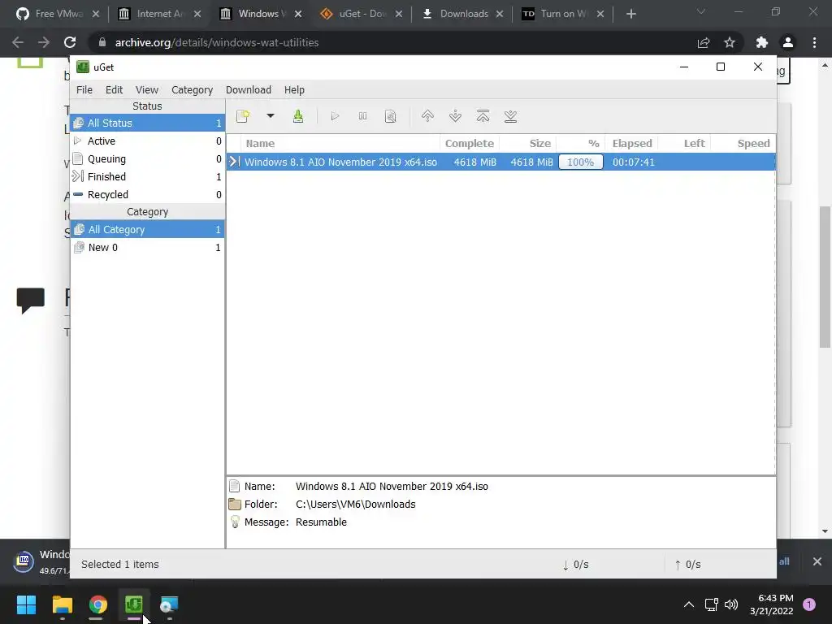This screenshot has height=624, width=832.
Task: Select the Windows 8.1 AIO November 2019 x64.iso row
Action: [x=500, y=162]
